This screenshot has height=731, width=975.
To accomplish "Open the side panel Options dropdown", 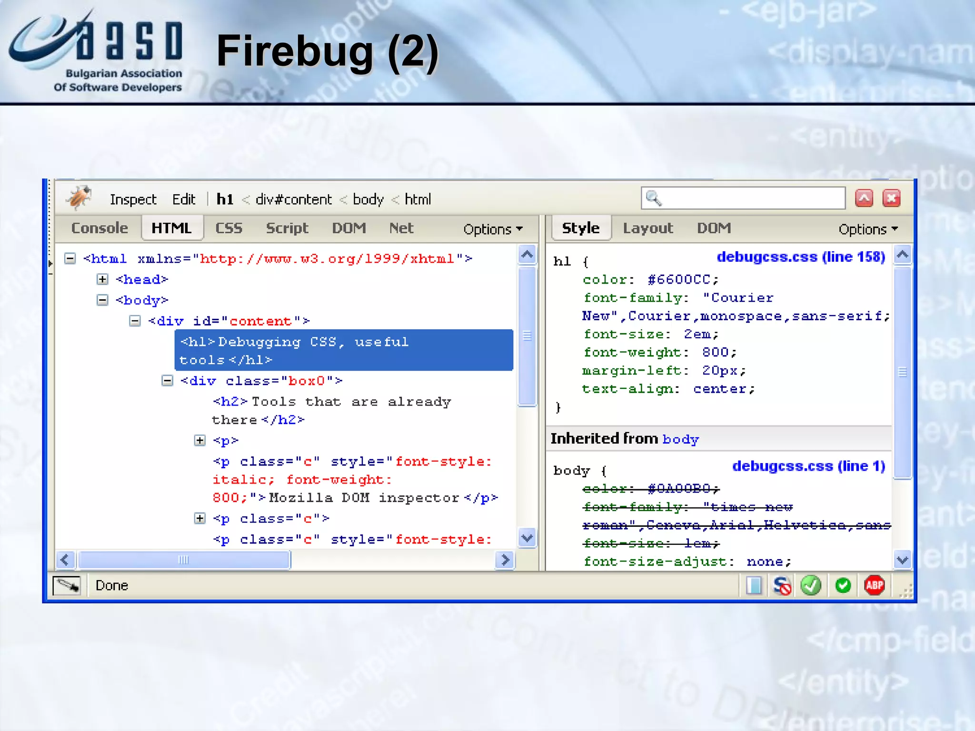I will [x=868, y=229].
